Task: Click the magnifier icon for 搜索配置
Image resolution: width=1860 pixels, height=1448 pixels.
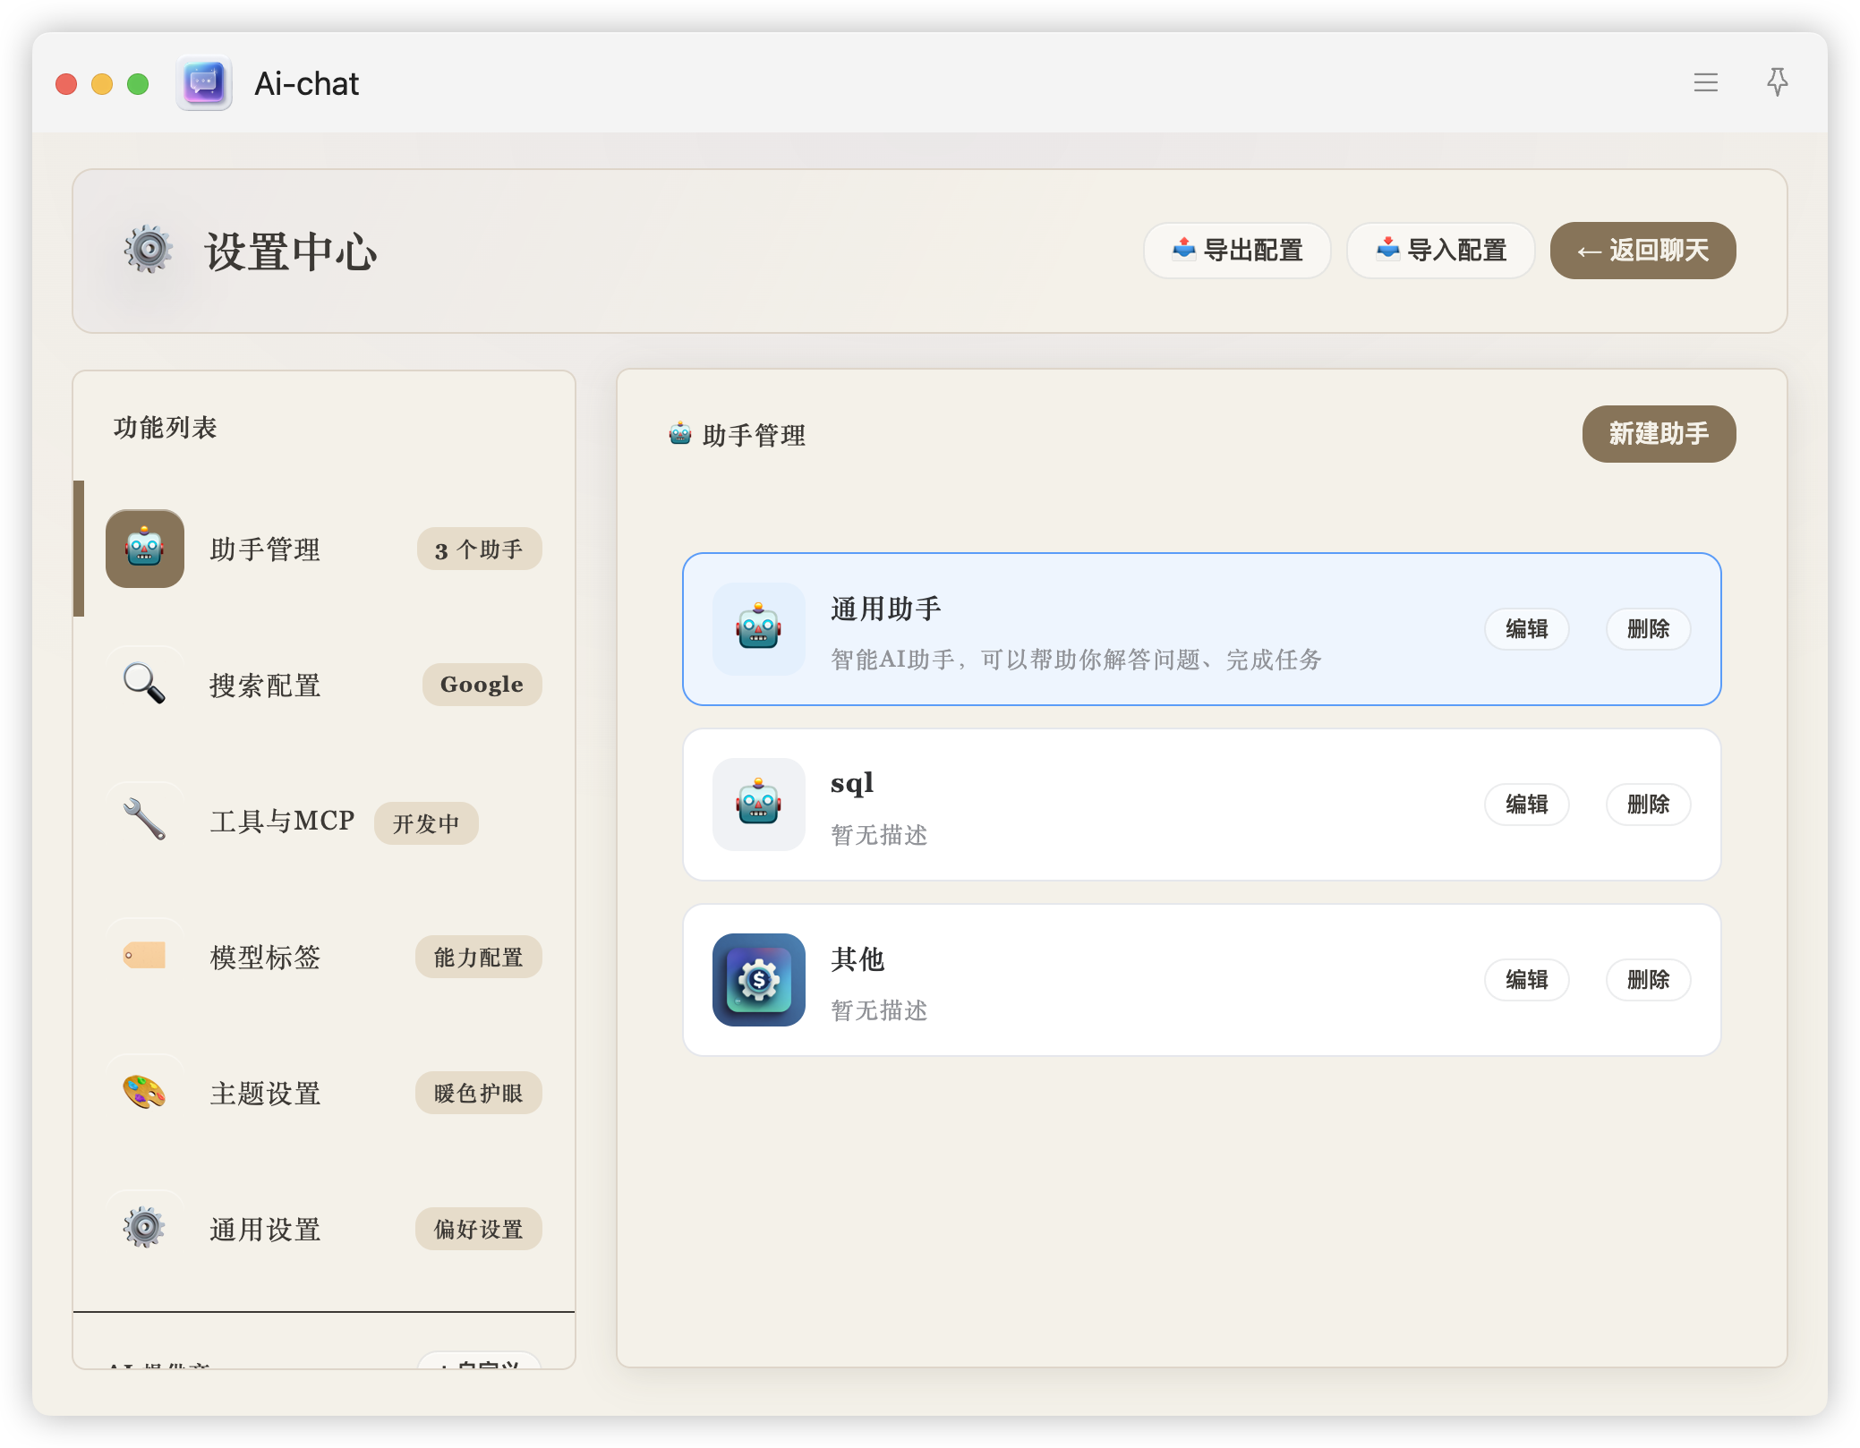Action: click(x=144, y=684)
